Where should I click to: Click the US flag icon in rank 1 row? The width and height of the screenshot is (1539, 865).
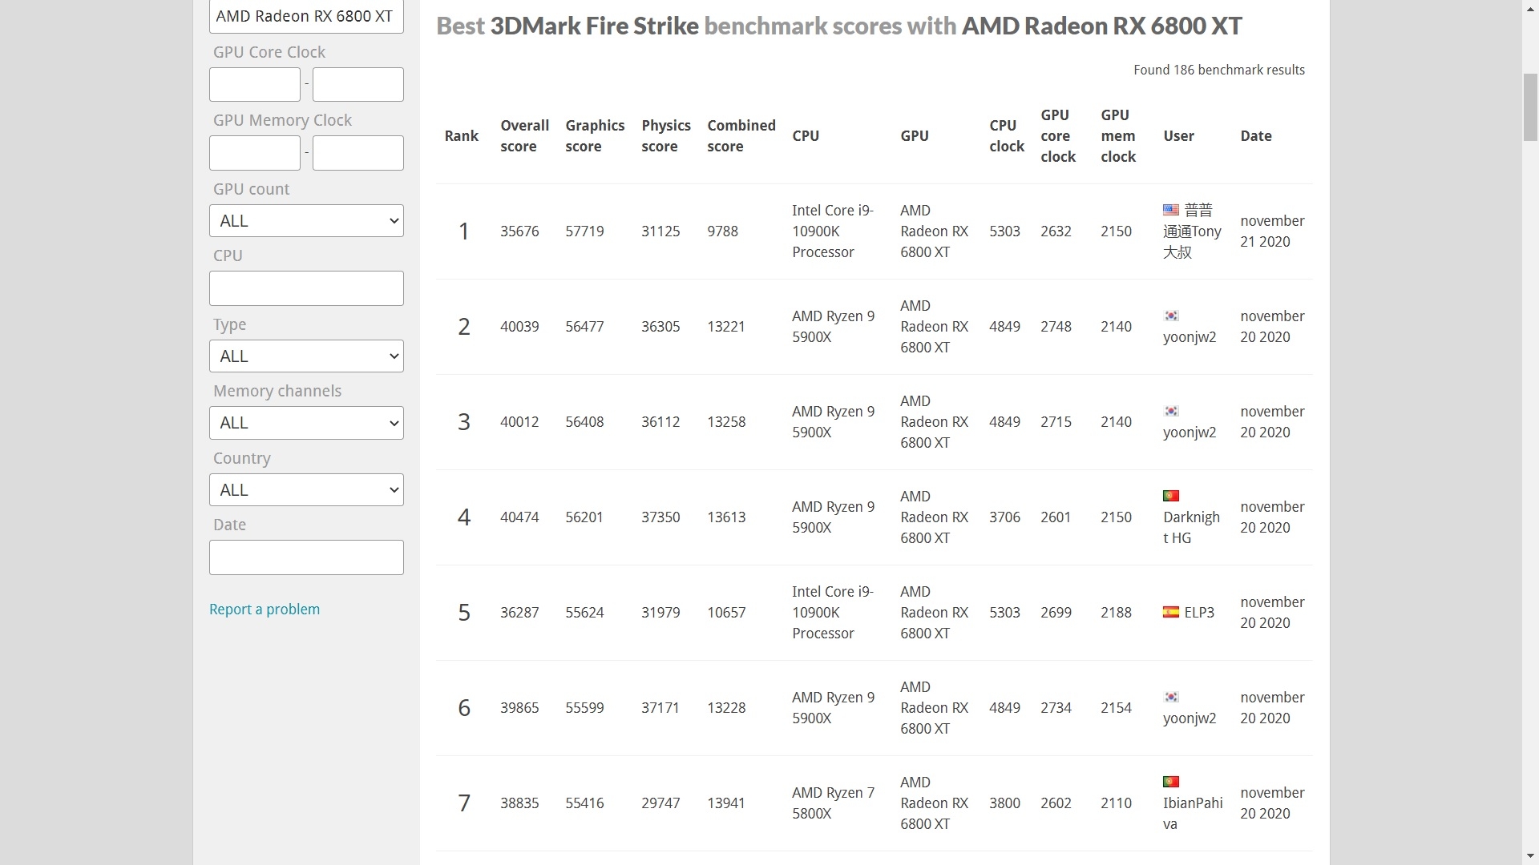1171,210
